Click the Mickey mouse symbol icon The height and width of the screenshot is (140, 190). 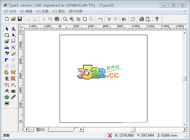click(7, 53)
